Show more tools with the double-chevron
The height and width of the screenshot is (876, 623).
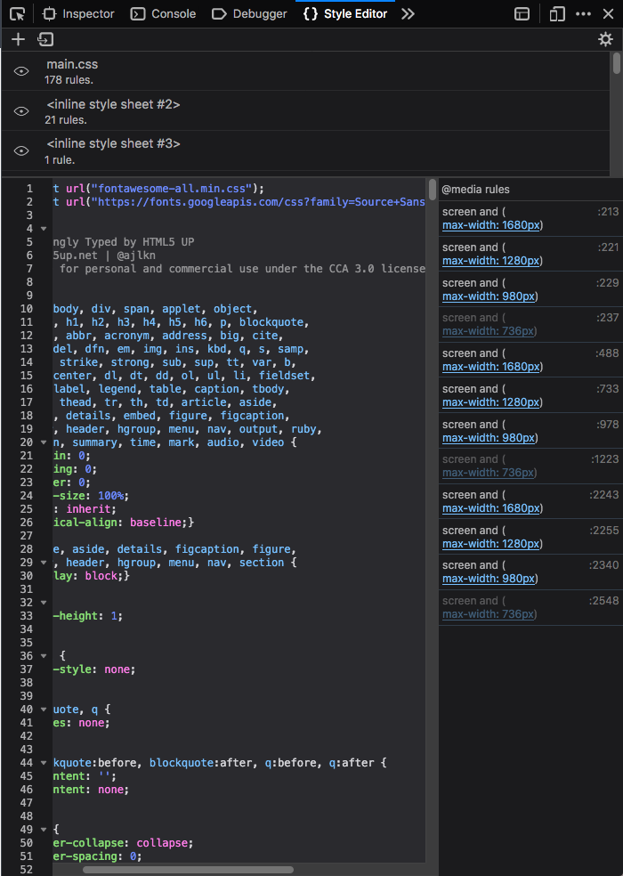408,13
